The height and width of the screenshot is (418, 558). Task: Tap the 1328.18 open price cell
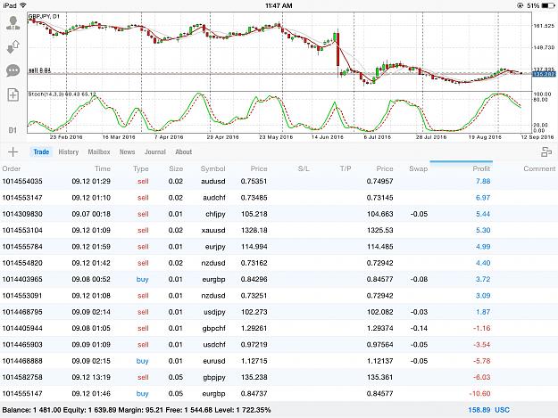[x=254, y=230]
